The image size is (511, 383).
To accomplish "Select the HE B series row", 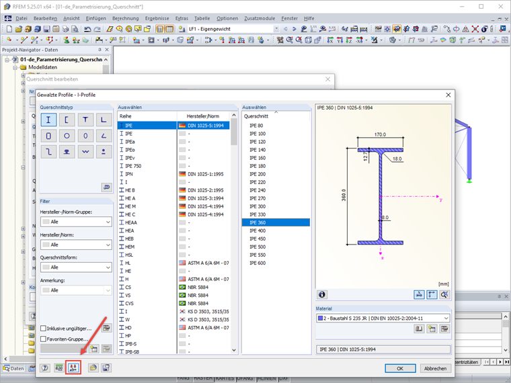I will tap(173, 190).
